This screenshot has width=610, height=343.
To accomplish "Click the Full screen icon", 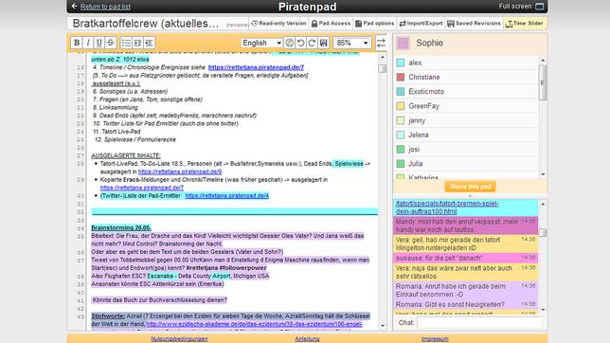I will pyautogui.click(x=540, y=7).
